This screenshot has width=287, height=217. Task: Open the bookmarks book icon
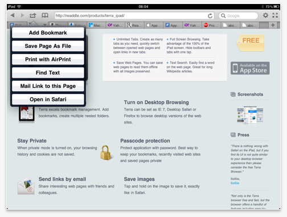pos(45,15)
